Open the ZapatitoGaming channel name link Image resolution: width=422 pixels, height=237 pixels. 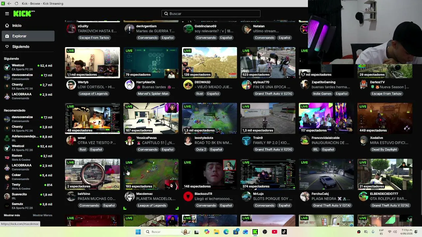pyautogui.click(x=323, y=82)
